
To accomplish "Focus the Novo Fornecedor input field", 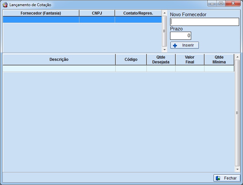I will pos(204,22).
